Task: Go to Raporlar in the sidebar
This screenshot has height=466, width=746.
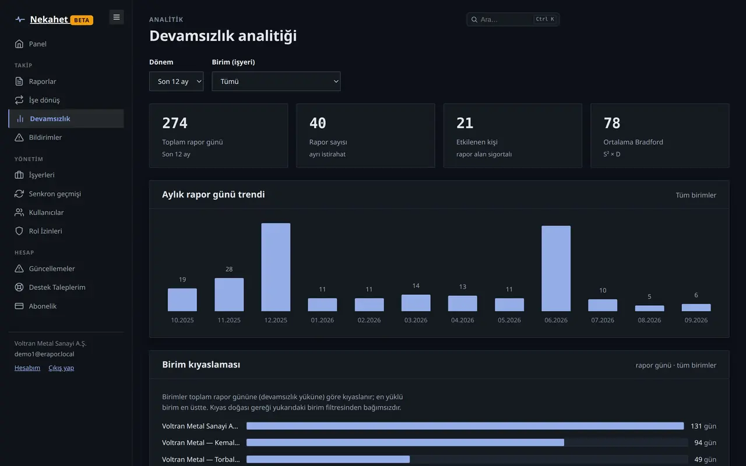Action: pyautogui.click(x=66, y=82)
